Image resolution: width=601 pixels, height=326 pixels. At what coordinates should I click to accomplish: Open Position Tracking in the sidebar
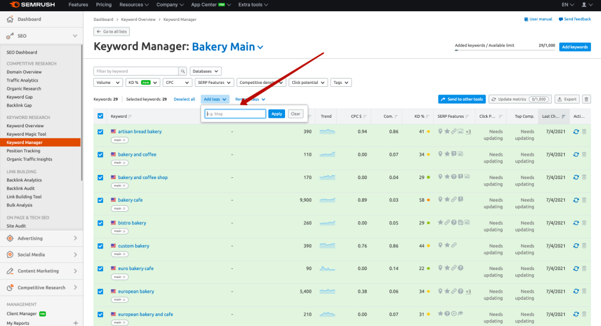[x=24, y=151]
